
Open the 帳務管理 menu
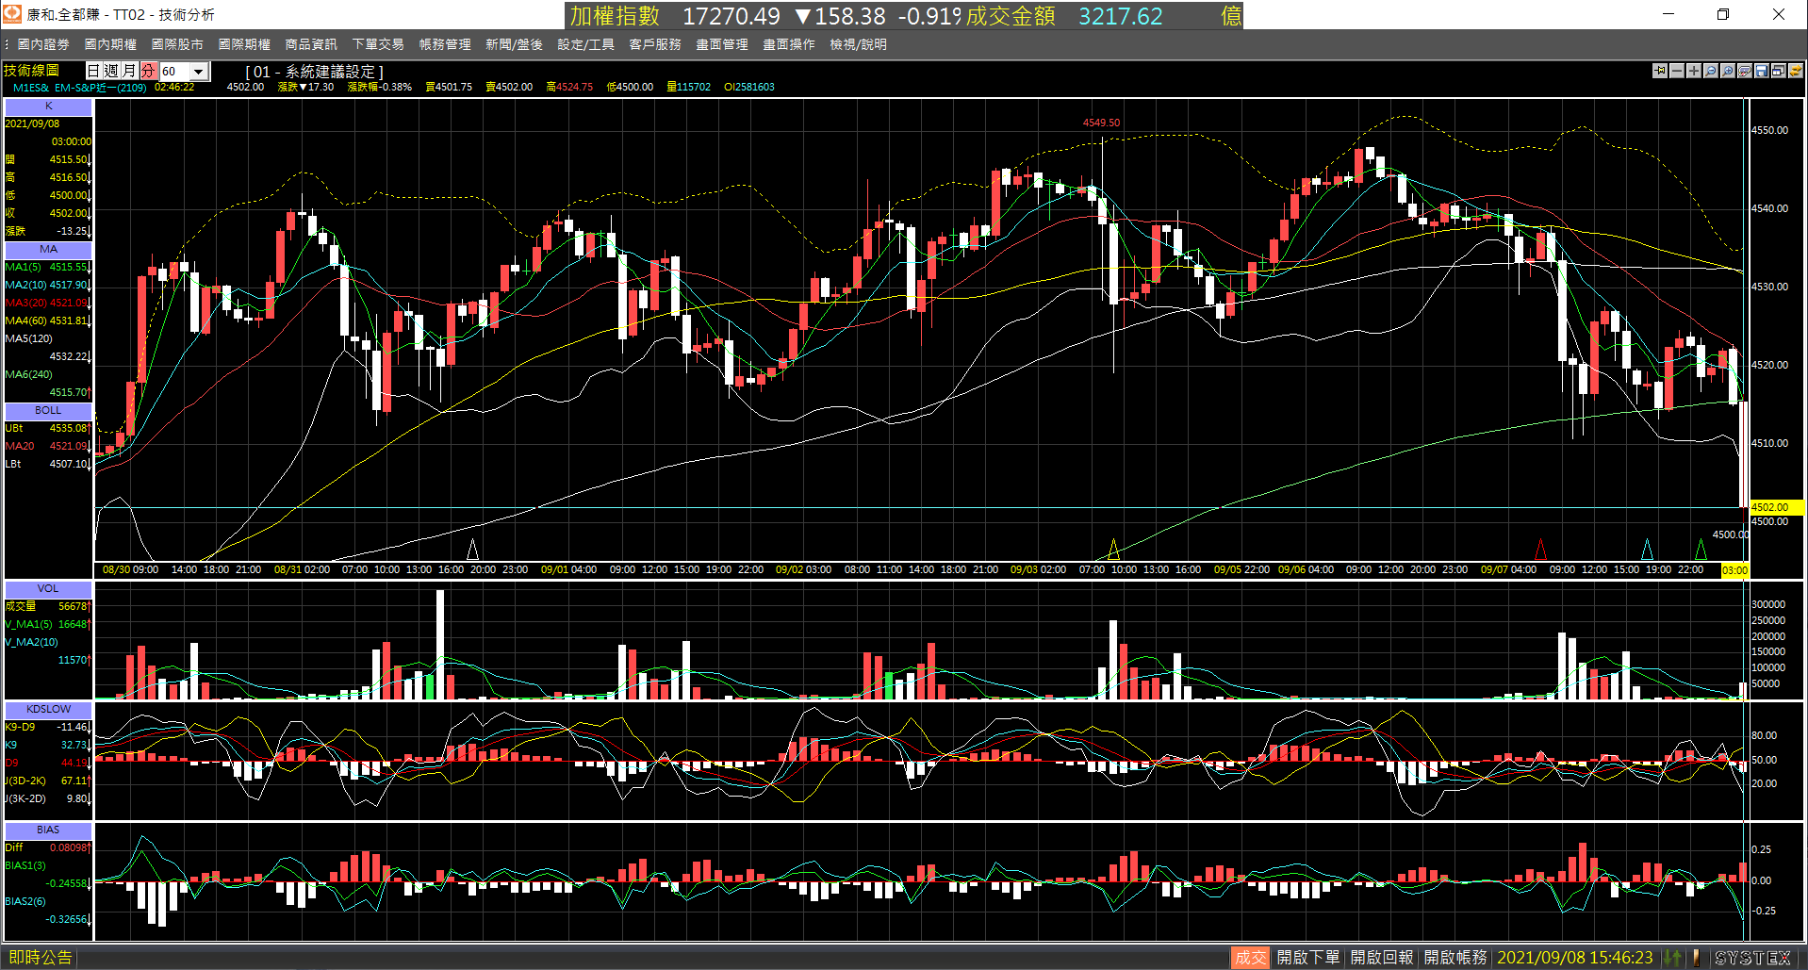coord(445,44)
